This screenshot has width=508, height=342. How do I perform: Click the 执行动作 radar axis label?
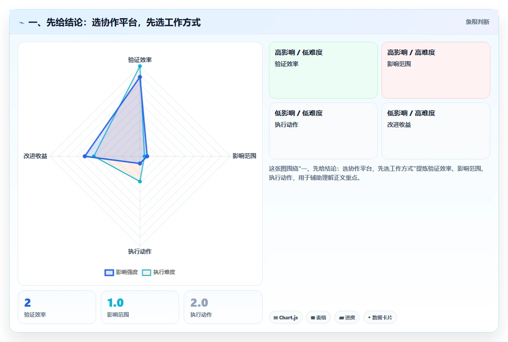[x=140, y=251]
